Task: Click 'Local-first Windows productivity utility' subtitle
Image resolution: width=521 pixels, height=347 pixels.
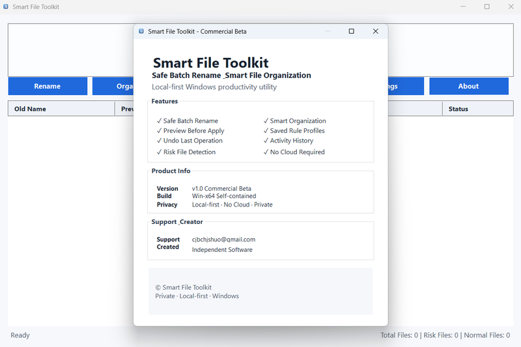Action: [x=214, y=87]
